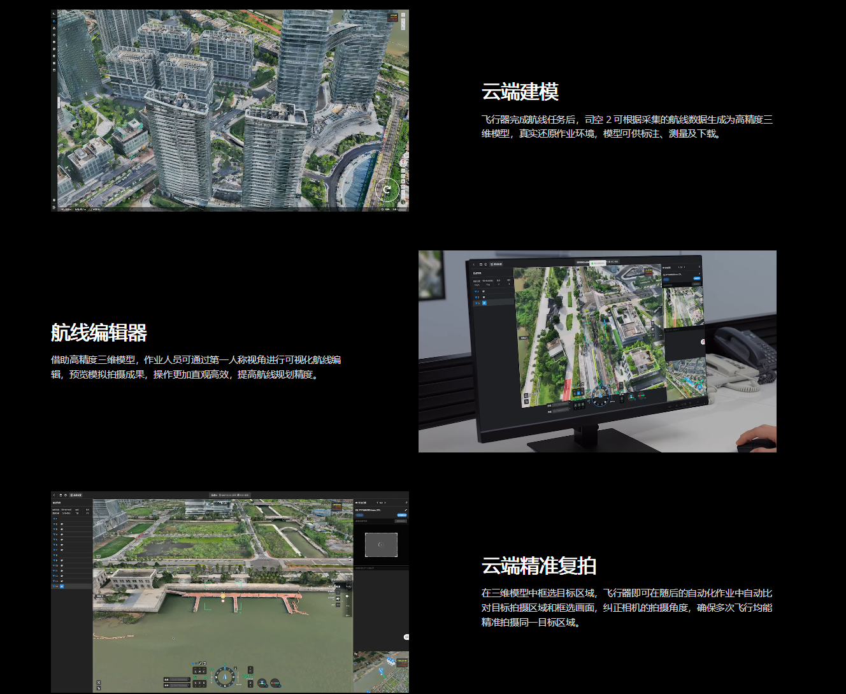Click the yellow waypoint marker on the pier
This screenshot has height=694, width=846.
pos(224,596)
